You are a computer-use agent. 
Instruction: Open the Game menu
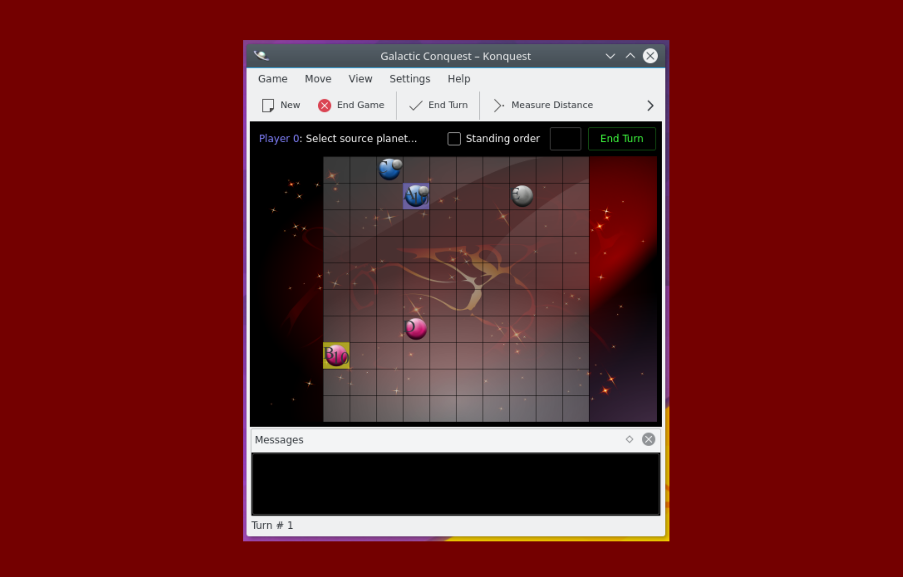pyautogui.click(x=273, y=79)
